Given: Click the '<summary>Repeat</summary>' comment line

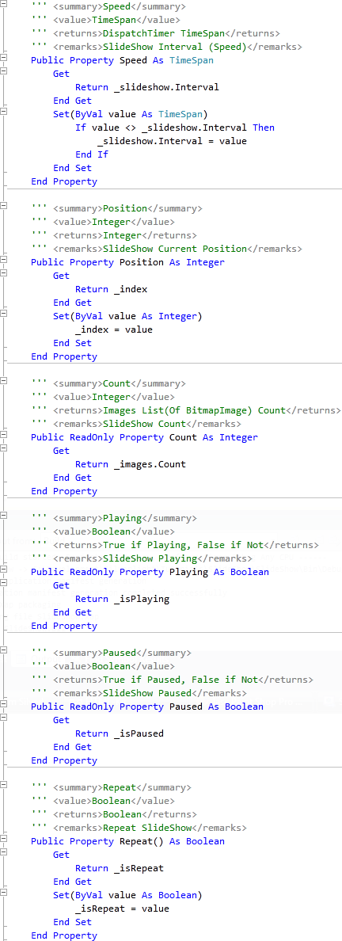Looking at the screenshot, I should [x=122, y=787].
